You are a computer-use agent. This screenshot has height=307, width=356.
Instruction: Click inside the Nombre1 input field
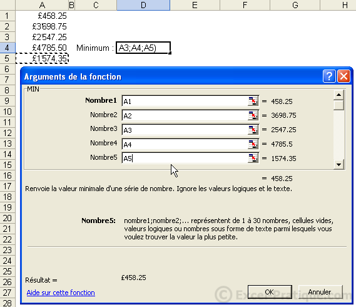[185, 101]
